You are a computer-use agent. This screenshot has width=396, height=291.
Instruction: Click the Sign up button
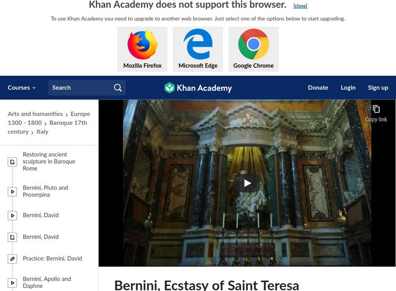pos(378,87)
